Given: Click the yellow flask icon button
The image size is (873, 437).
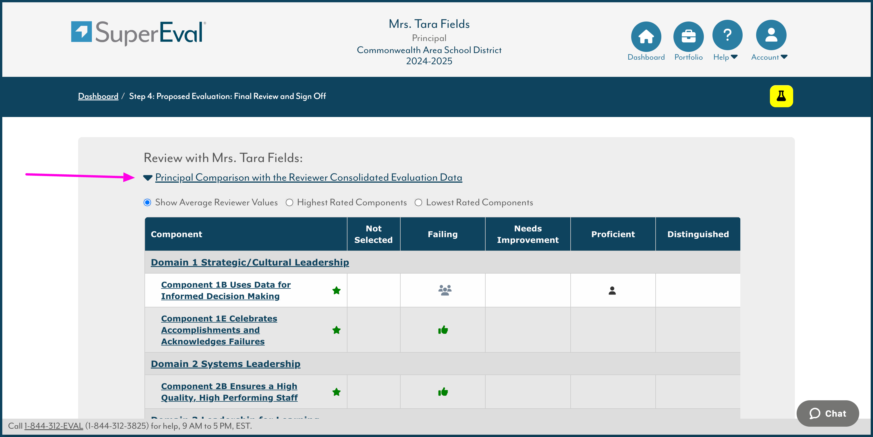Looking at the screenshot, I should [781, 96].
